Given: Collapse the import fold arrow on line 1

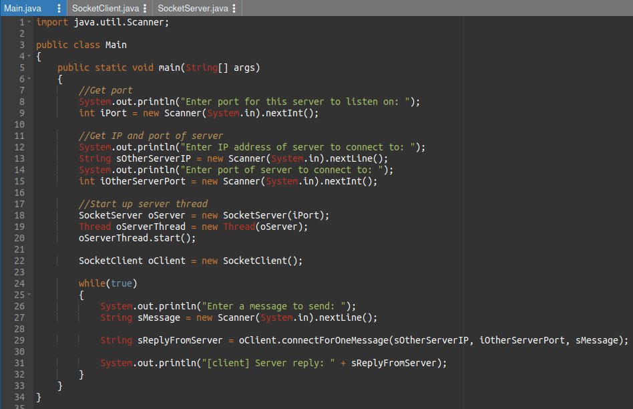Looking at the screenshot, I should click(x=29, y=22).
